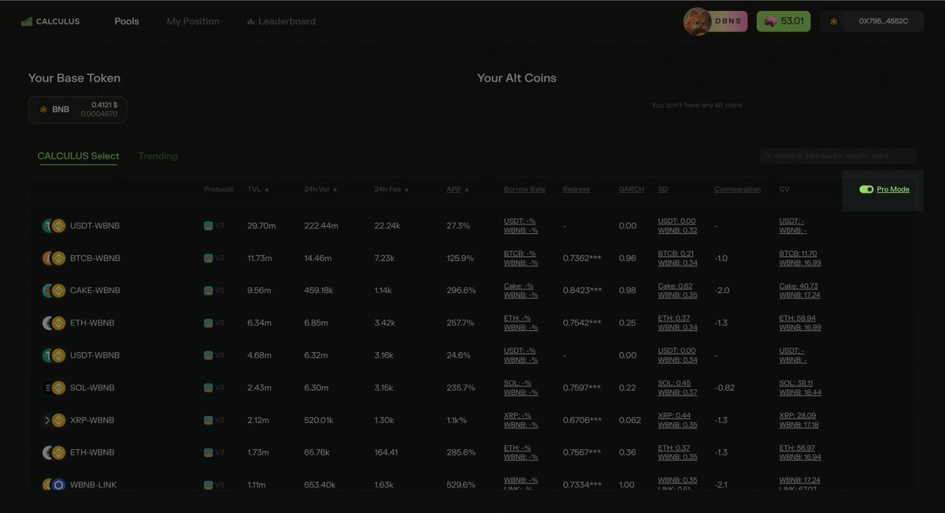This screenshot has width=945, height=513.
Task: Click the XRP-WBNB pair name
Action: coord(92,420)
